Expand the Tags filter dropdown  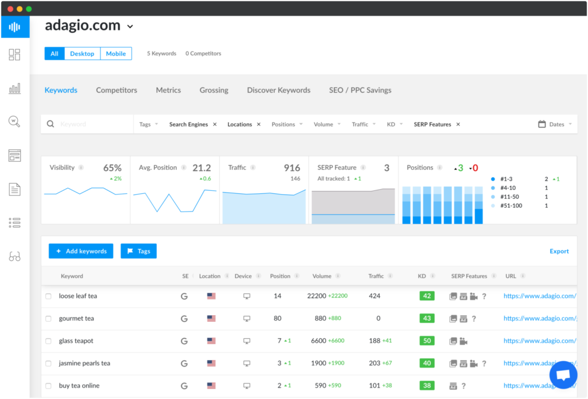click(149, 124)
